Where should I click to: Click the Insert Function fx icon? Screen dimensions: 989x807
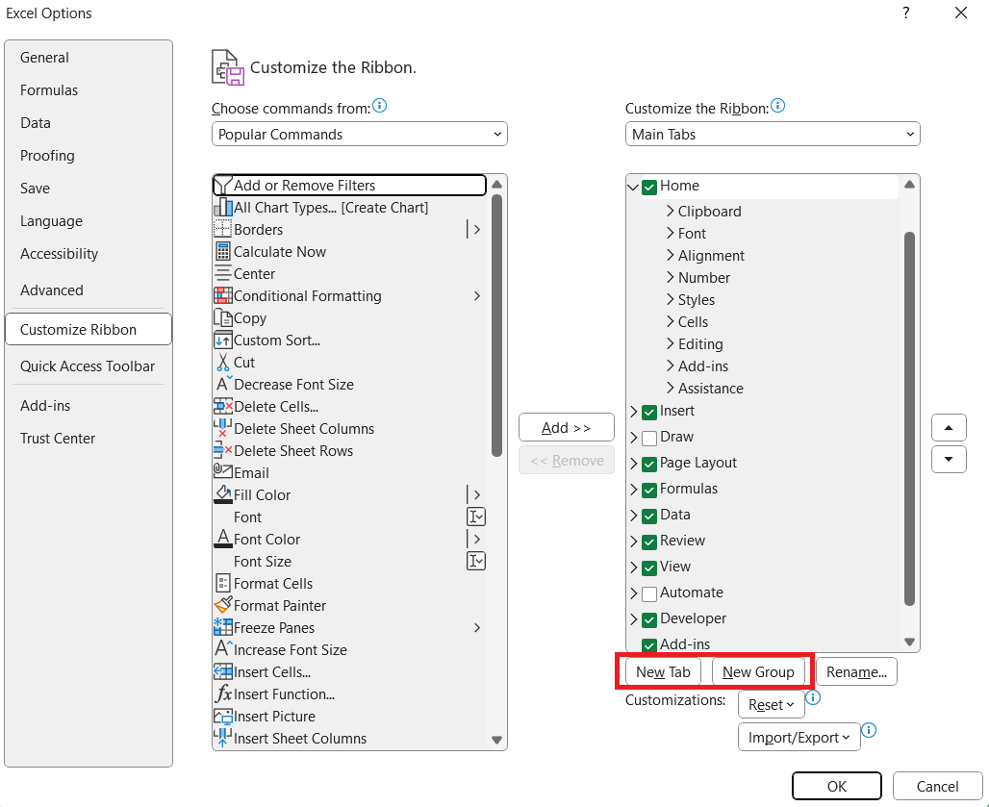pyautogui.click(x=223, y=694)
